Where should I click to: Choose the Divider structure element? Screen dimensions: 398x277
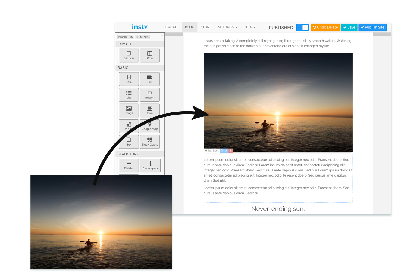pyautogui.click(x=129, y=165)
